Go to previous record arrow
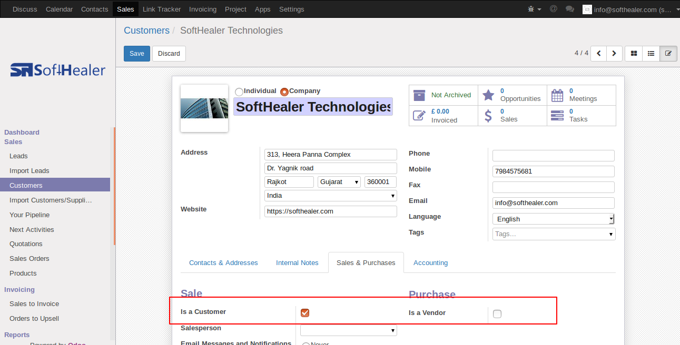 [599, 54]
